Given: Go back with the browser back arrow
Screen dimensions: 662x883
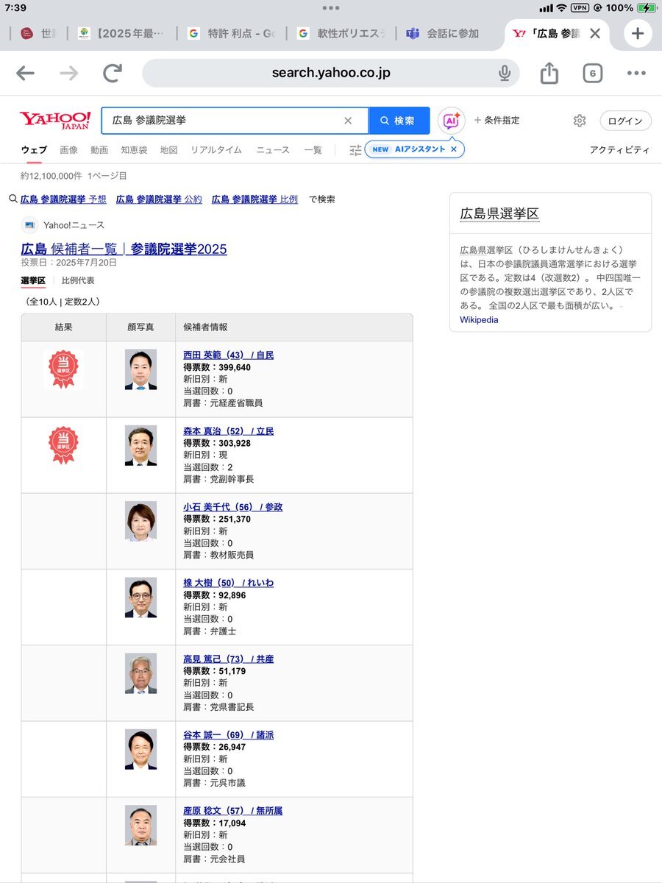Looking at the screenshot, I should tap(25, 73).
